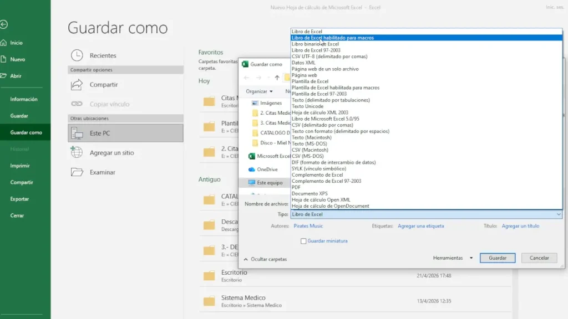This screenshot has width=568, height=319.
Task: Click the Este PC computer icon
Action: tap(77, 133)
